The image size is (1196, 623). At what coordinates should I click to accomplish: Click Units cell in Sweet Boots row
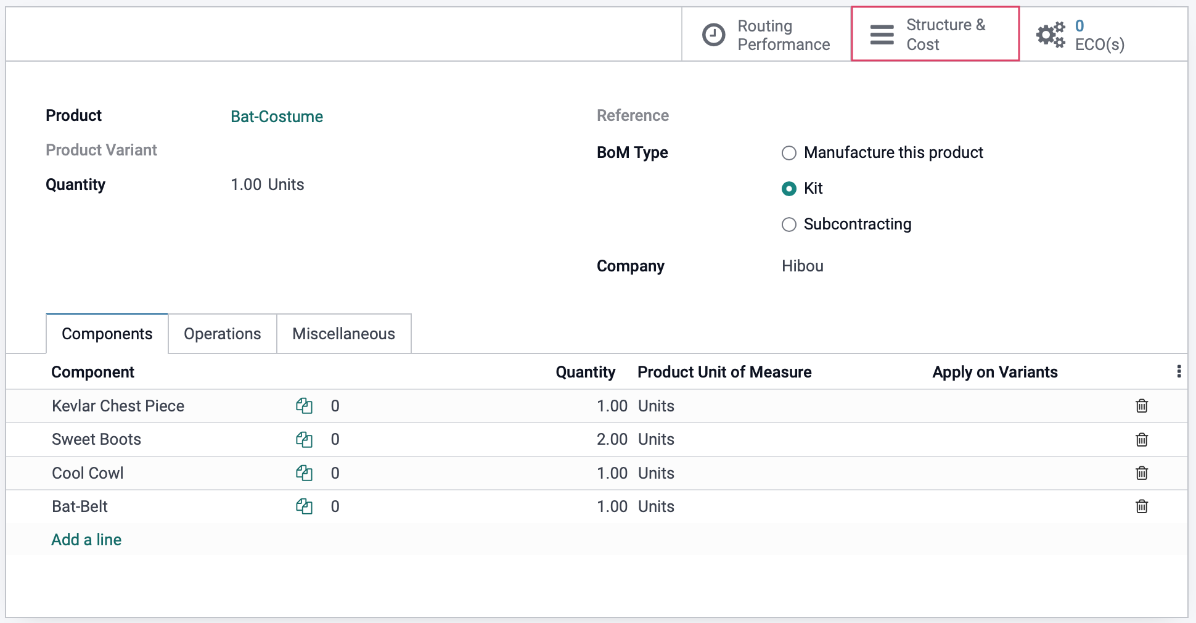[x=656, y=439]
